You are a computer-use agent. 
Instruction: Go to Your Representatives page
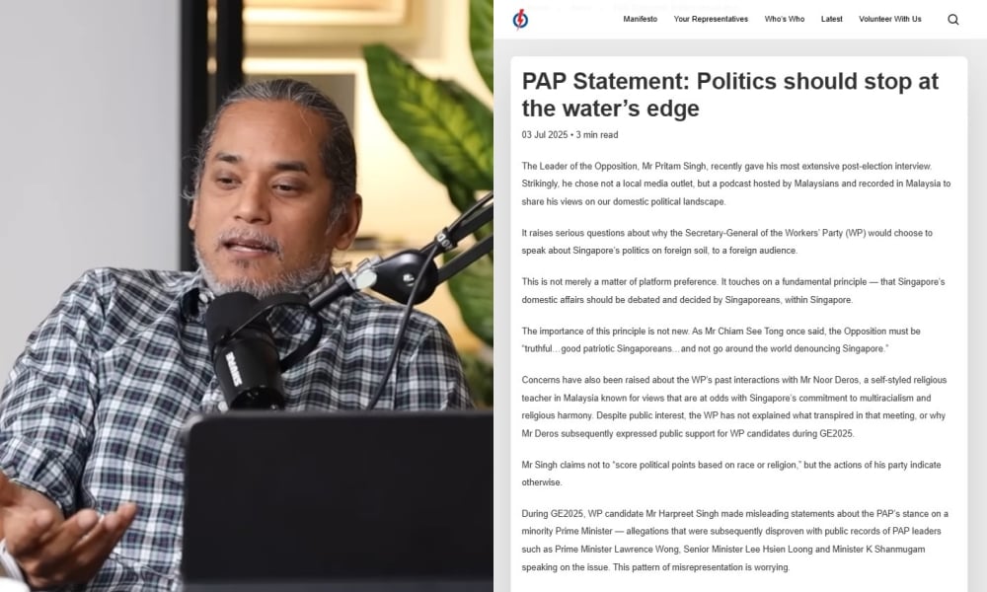[711, 19]
